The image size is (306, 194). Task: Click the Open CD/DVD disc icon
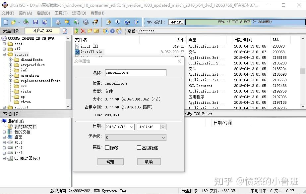tap(26, 22)
